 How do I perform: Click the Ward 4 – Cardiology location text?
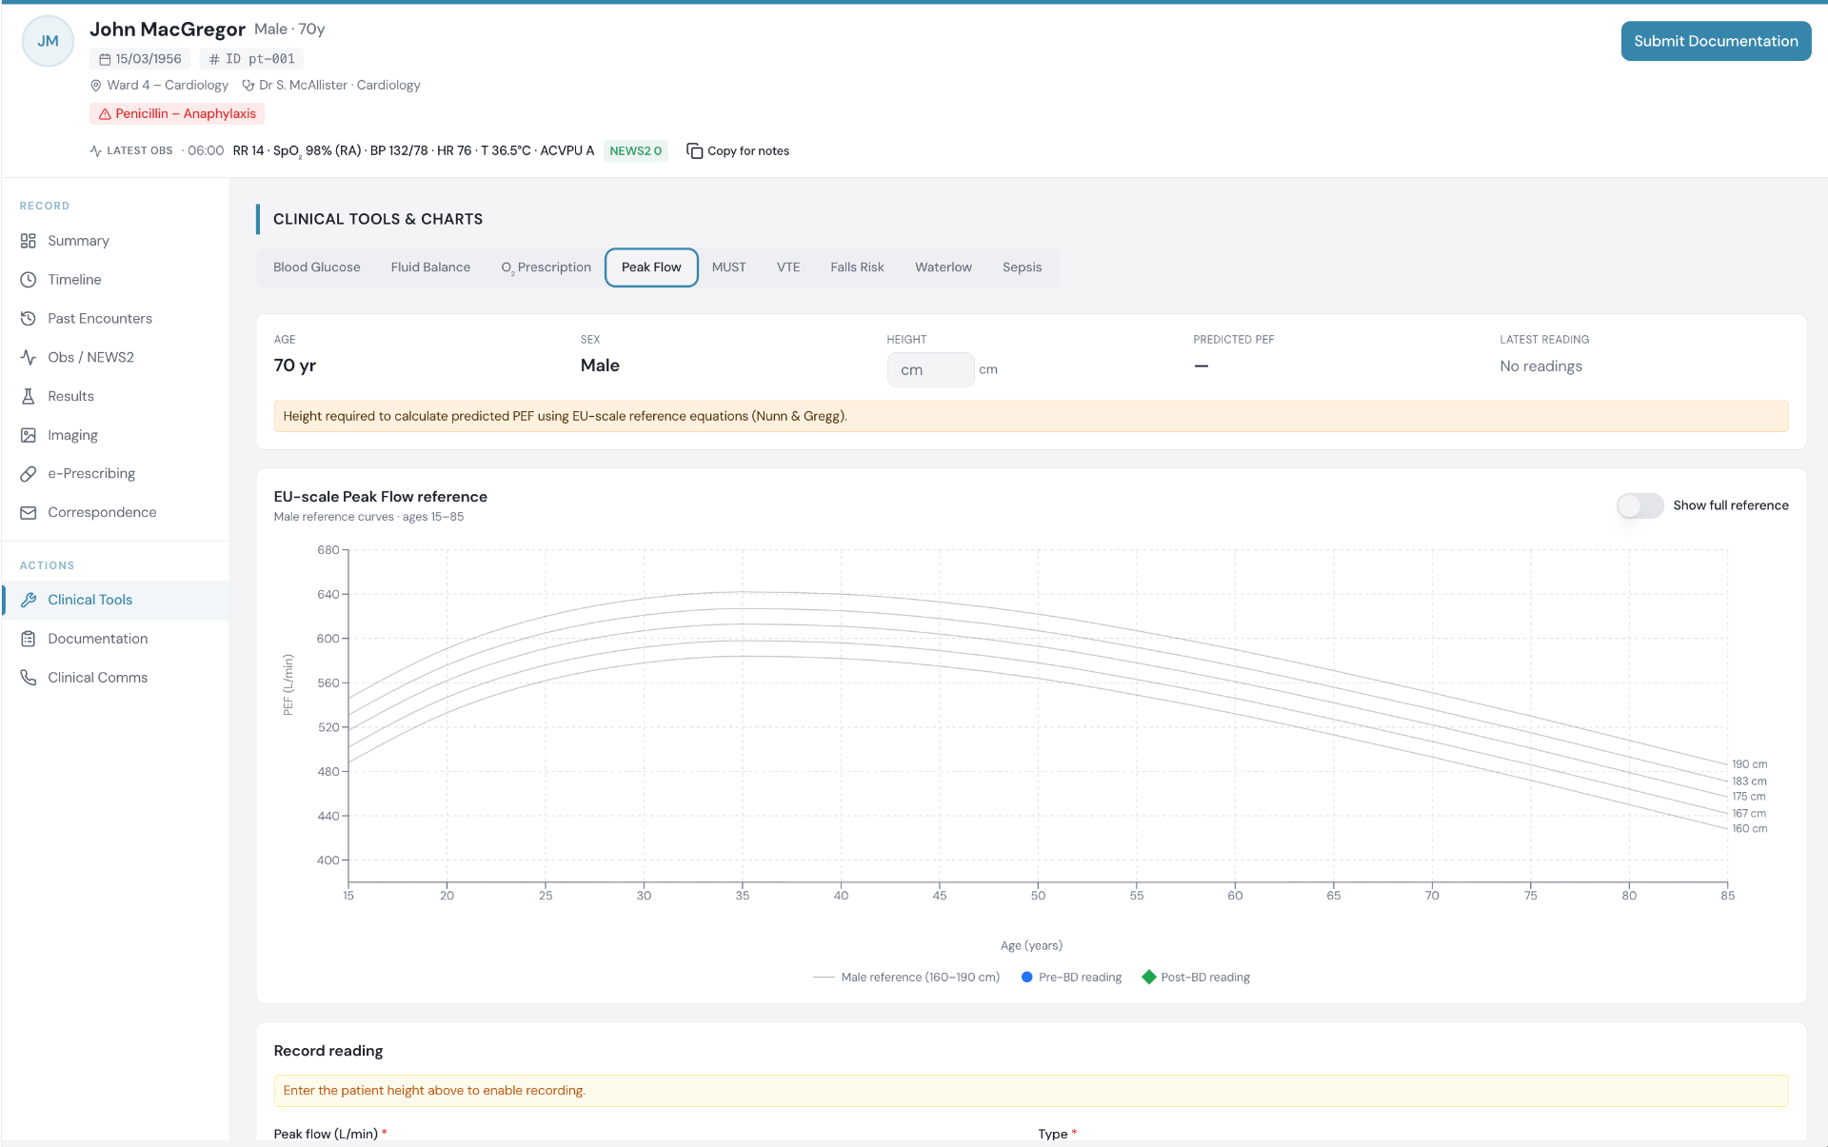pos(168,86)
